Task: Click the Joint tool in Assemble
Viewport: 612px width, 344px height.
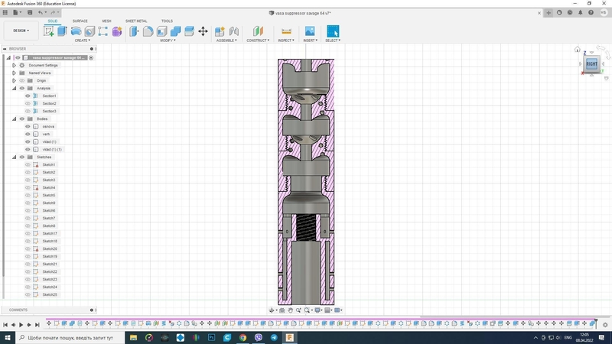Action: pos(234,31)
